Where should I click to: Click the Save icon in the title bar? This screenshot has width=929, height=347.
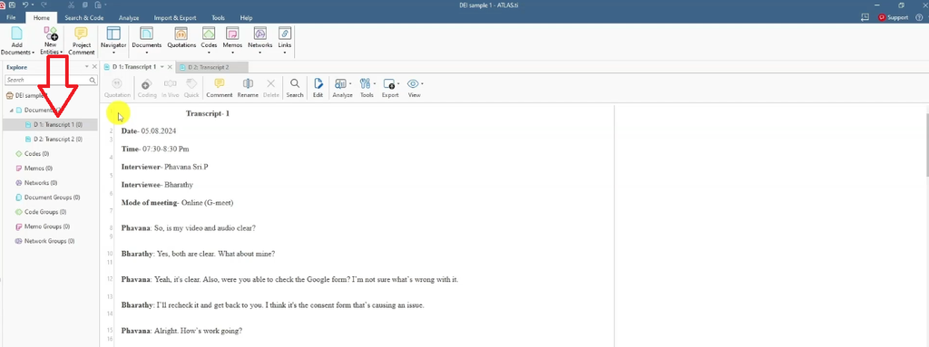[11, 5]
